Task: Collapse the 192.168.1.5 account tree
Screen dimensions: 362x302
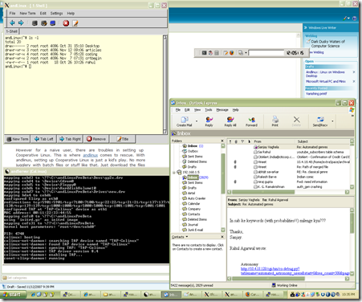Action: pyautogui.click(x=174, y=172)
